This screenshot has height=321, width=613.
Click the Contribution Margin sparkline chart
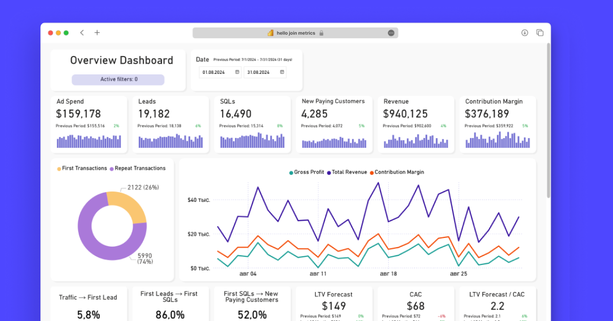(x=498, y=140)
